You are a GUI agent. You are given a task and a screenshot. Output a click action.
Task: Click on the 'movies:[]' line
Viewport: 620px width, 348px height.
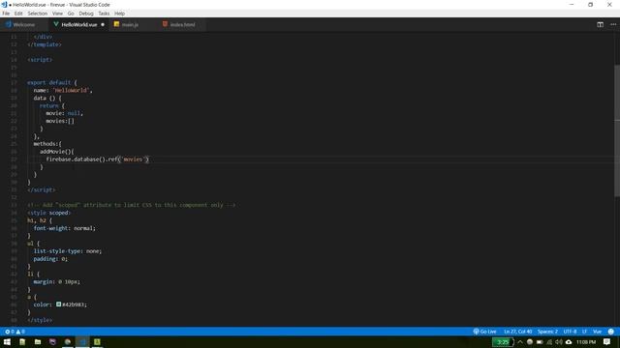coord(60,121)
